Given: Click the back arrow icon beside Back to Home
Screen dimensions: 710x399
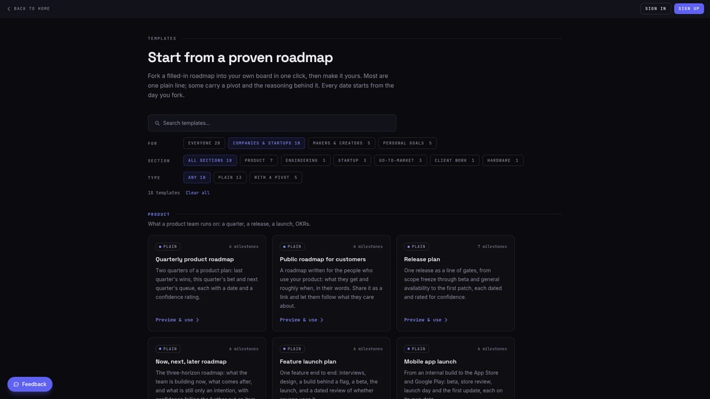Looking at the screenshot, I should pyautogui.click(x=9, y=9).
